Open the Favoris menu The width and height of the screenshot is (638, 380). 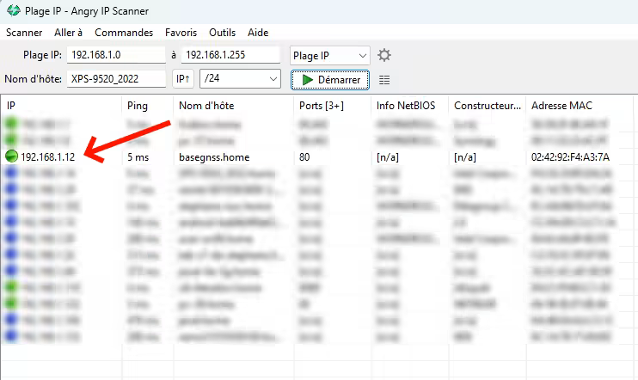pos(181,33)
